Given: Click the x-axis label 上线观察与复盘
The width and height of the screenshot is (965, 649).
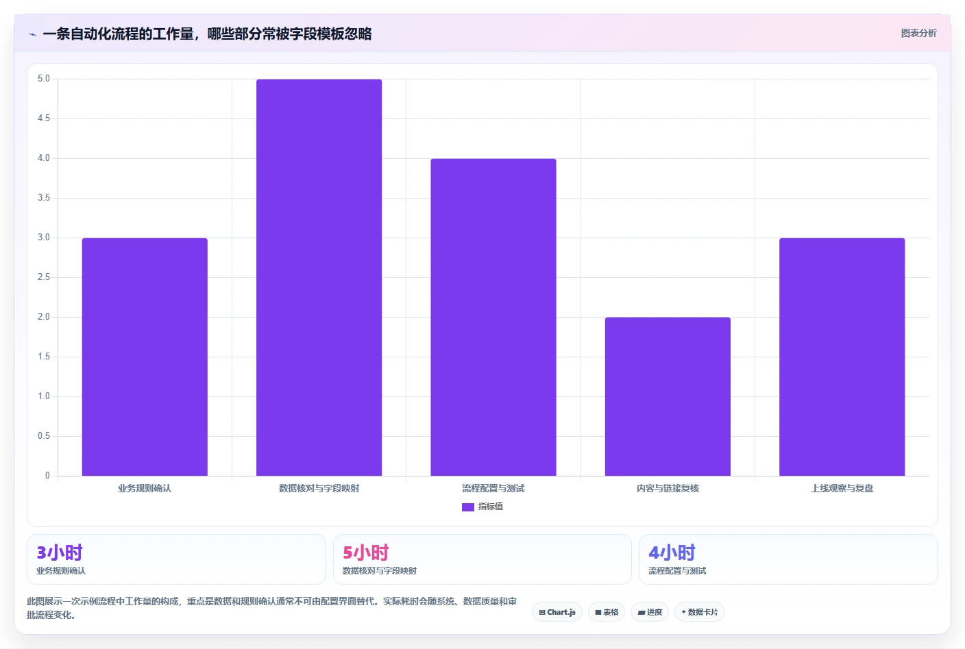Looking at the screenshot, I should click(x=842, y=488).
